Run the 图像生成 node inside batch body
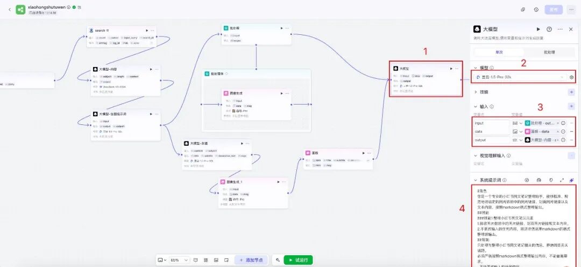 281,93
